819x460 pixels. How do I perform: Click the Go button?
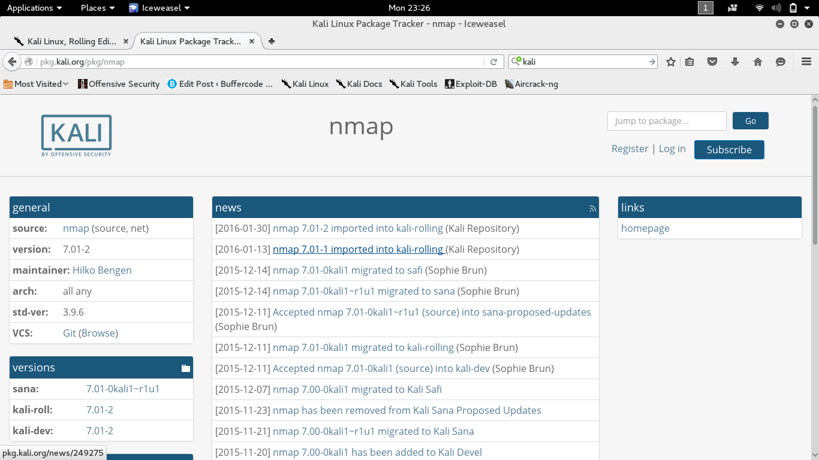click(750, 121)
